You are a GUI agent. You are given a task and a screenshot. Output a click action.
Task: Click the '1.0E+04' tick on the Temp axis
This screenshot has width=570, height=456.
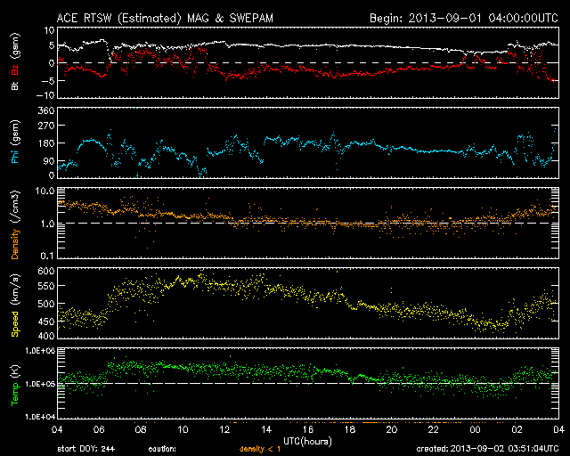pyautogui.click(x=40, y=417)
